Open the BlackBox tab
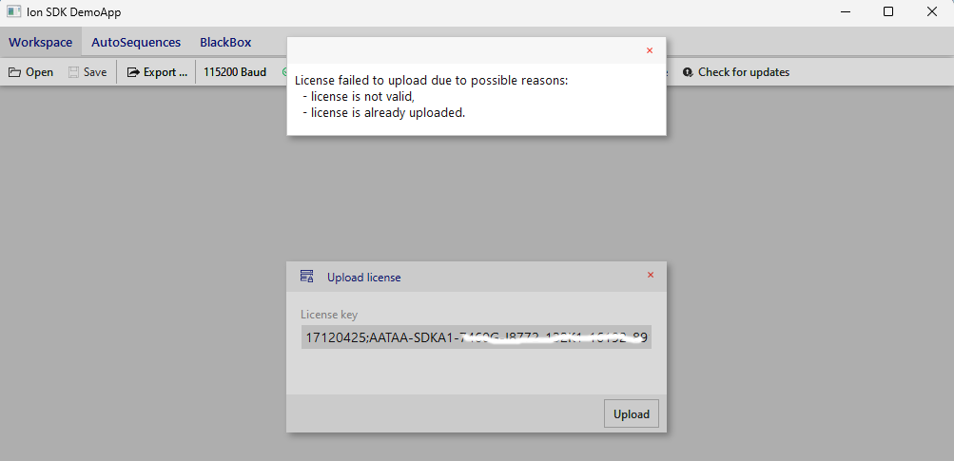Screen dimensions: 954x461 click(x=225, y=43)
